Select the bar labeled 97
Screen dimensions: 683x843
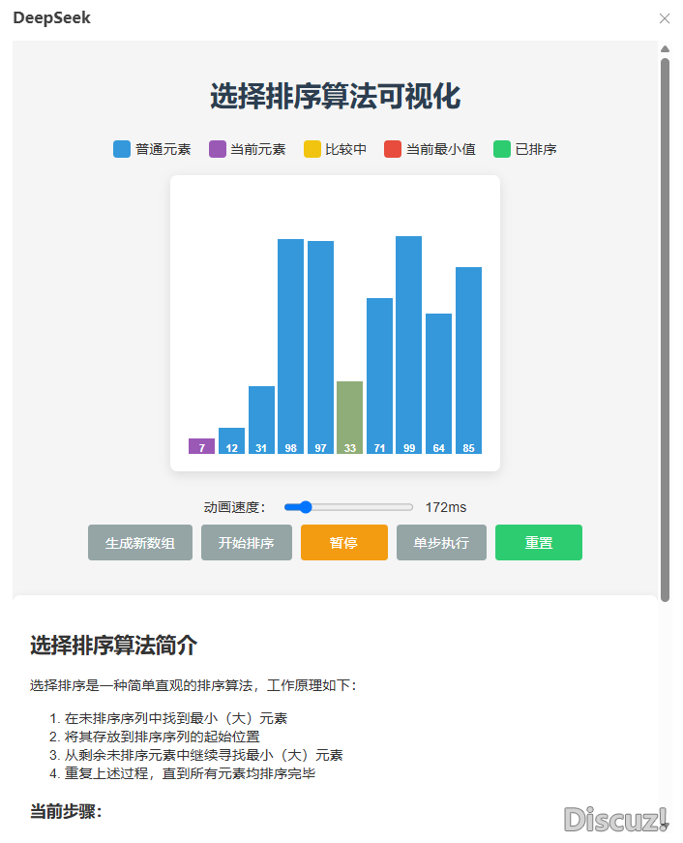[321, 347]
